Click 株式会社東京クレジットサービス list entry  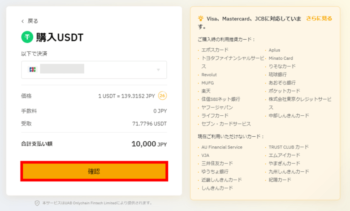[300, 103]
